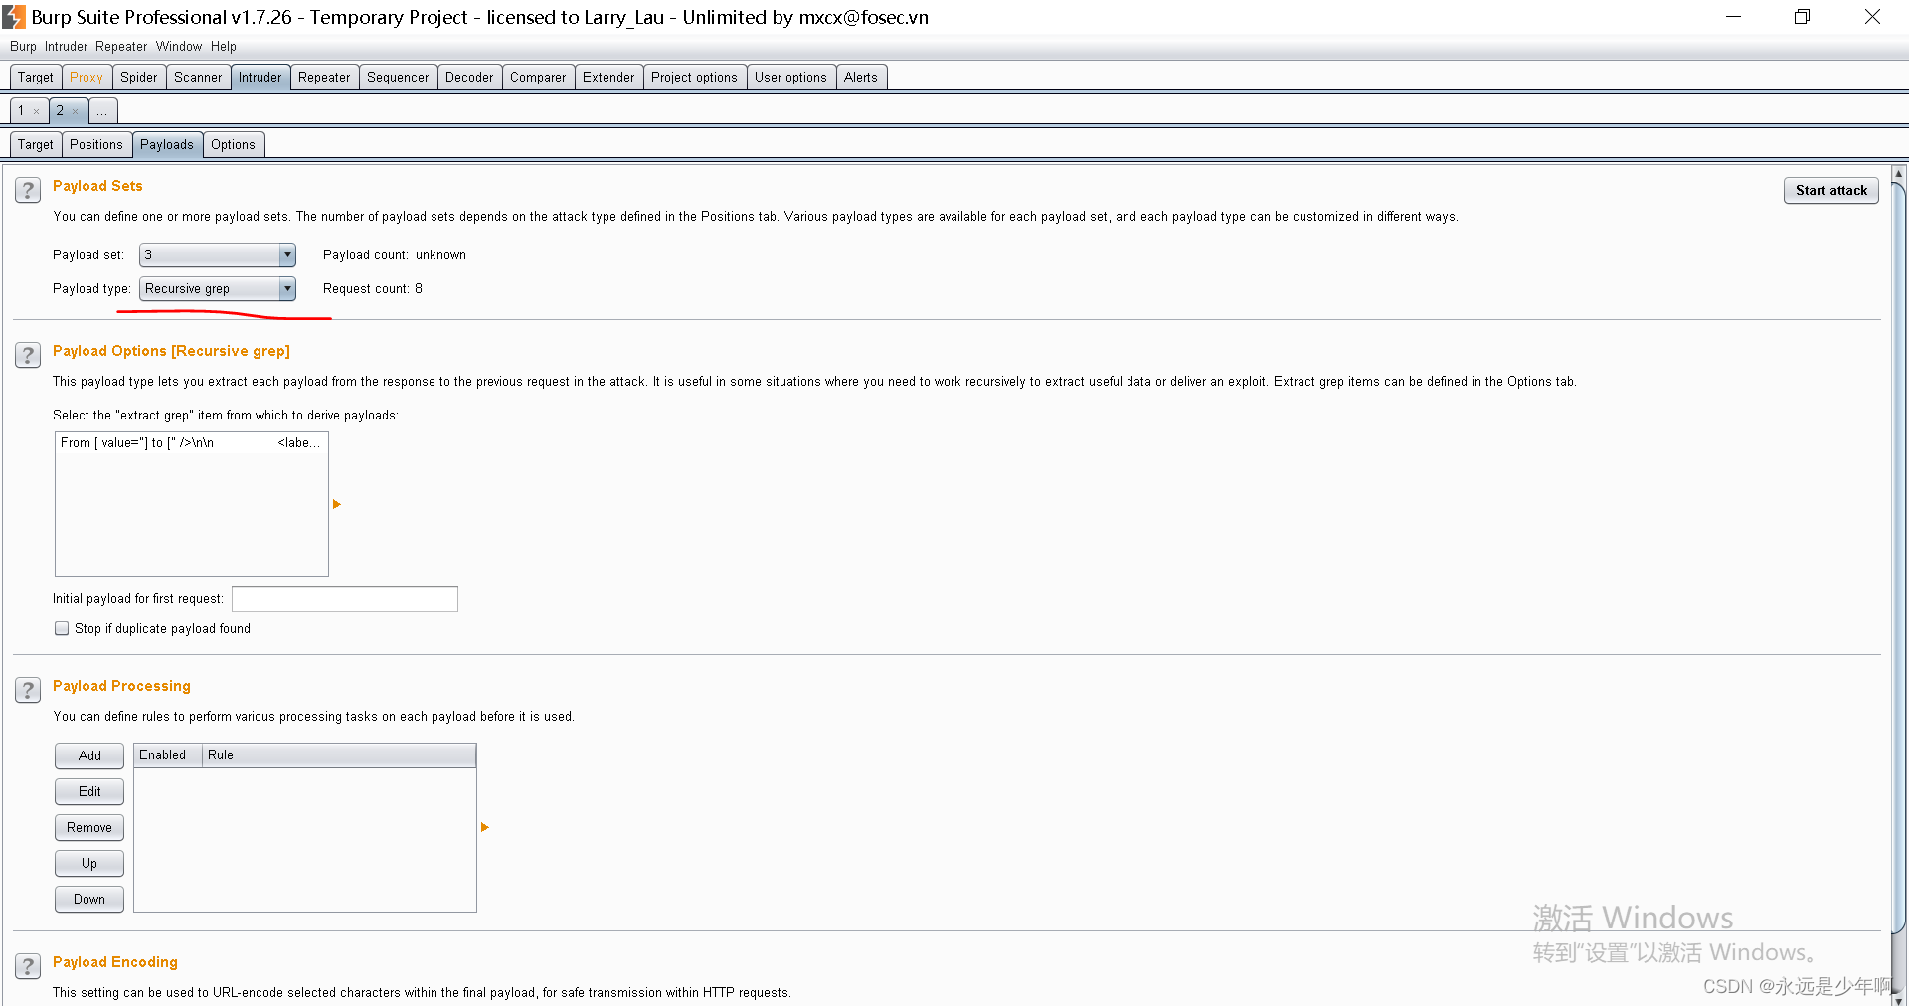Switch to the Spider tab
This screenshot has height=1006, width=1909.
point(139,78)
